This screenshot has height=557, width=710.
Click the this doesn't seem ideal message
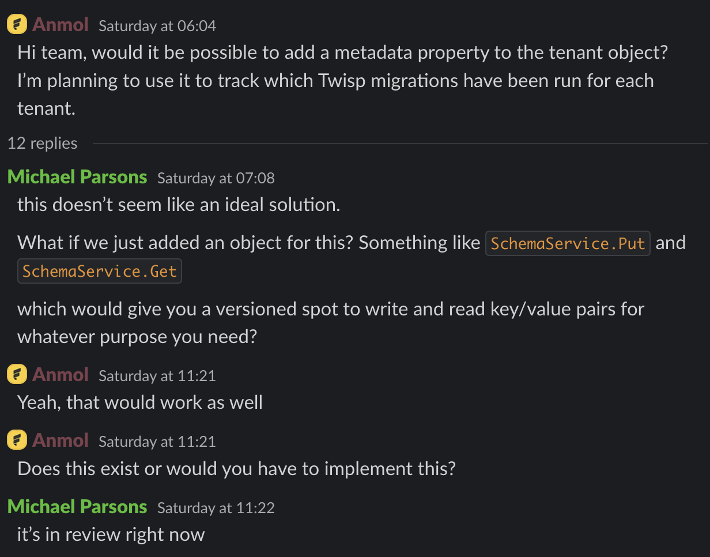click(178, 205)
